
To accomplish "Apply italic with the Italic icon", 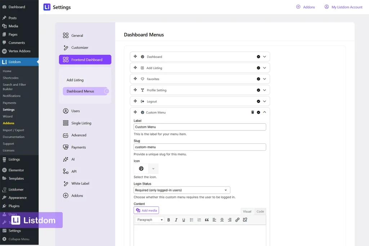I will (176, 220).
